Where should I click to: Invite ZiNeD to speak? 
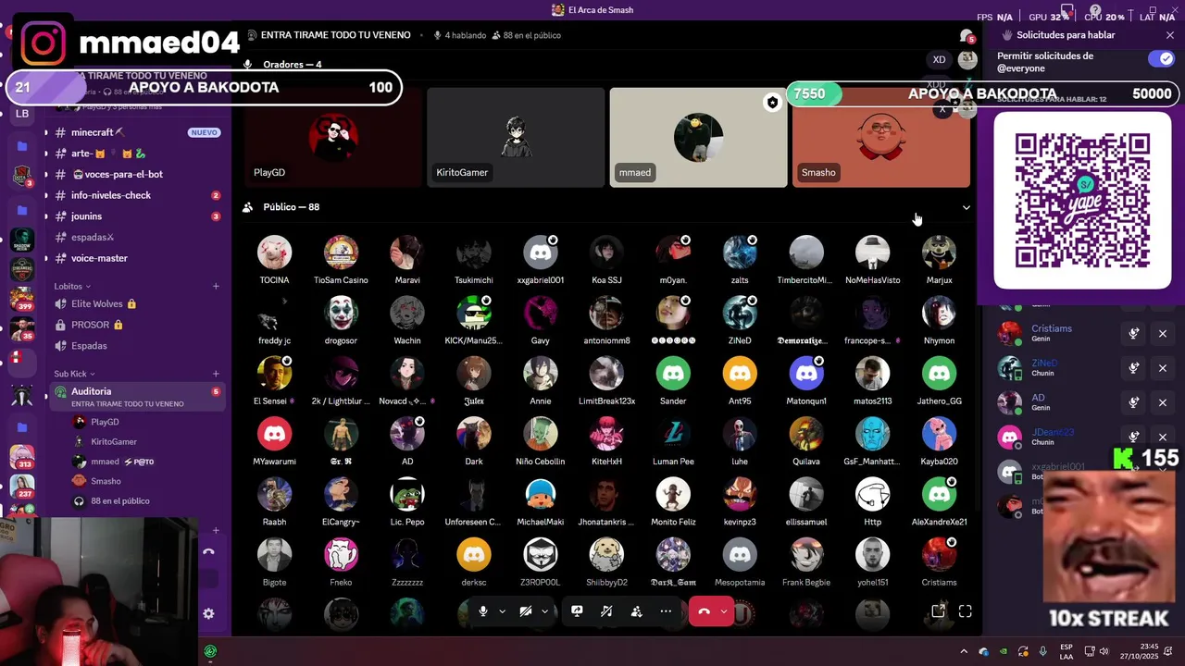(1134, 368)
